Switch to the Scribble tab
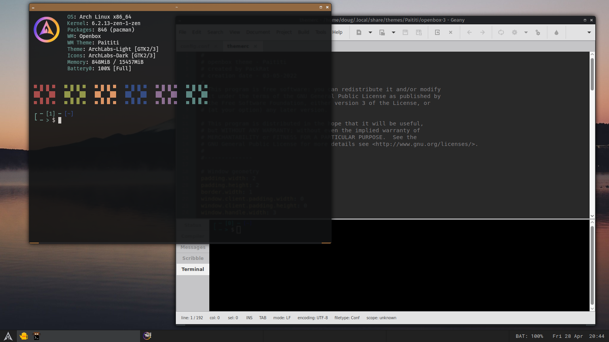 193,258
